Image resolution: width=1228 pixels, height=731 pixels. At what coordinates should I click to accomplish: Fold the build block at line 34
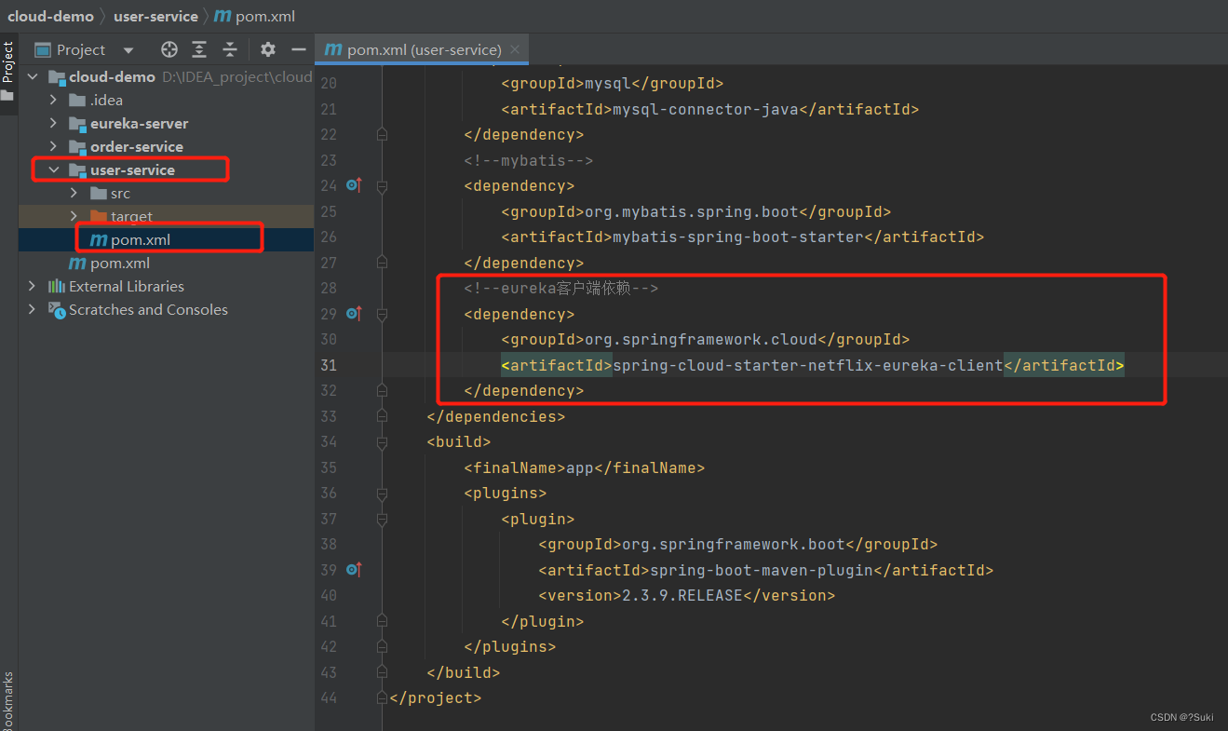pyautogui.click(x=382, y=441)
